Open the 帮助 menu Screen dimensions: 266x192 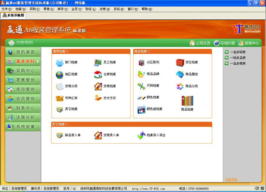pos(147,9)
